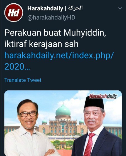Follow the truncated "2020…" link portion
The height and width of the screenshot is (156, 126).
click(17, 67)
